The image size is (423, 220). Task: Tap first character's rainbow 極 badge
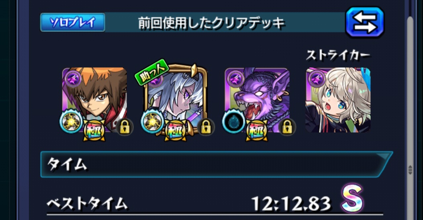pyautogui.click(x=94, y=130)
